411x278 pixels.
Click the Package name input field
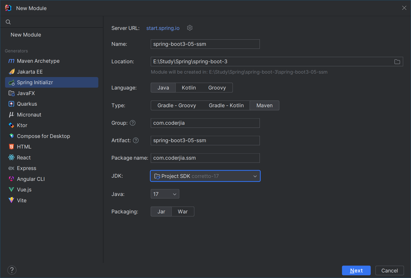205,158
